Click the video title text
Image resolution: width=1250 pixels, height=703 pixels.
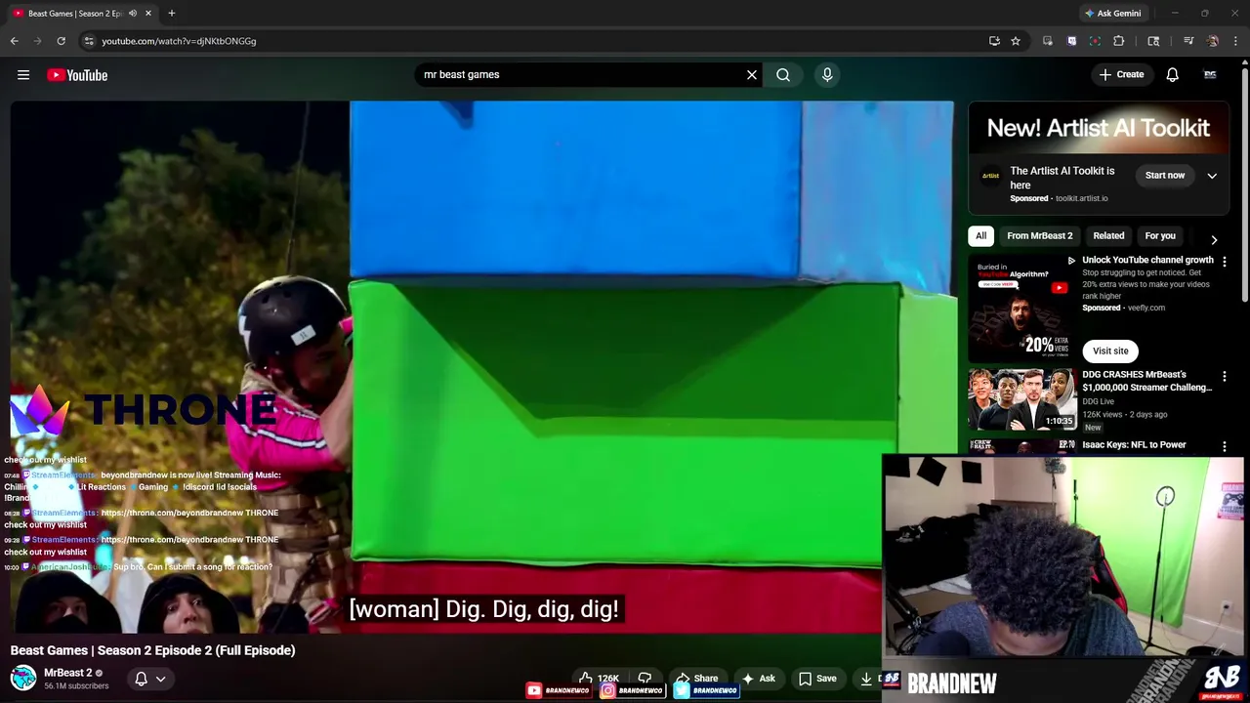click(x=152, y=650)
